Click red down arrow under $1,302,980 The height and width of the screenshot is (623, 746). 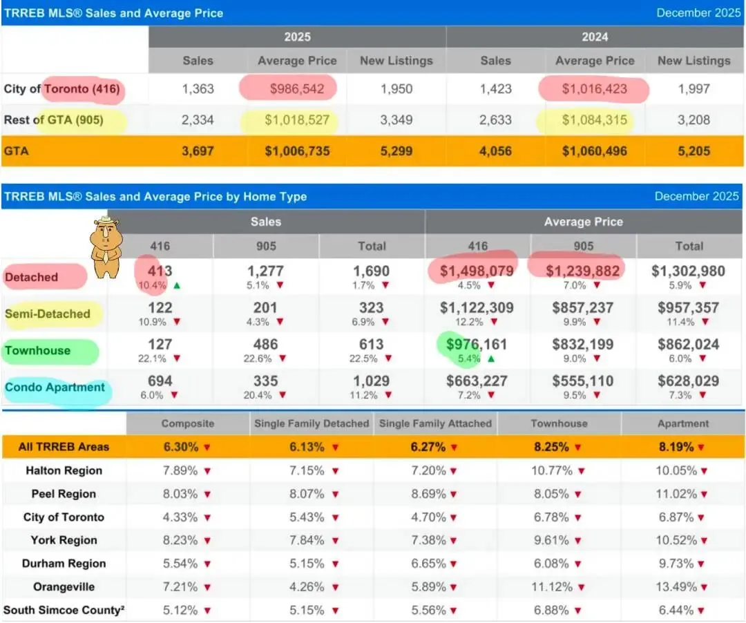[x=702, y=285]
